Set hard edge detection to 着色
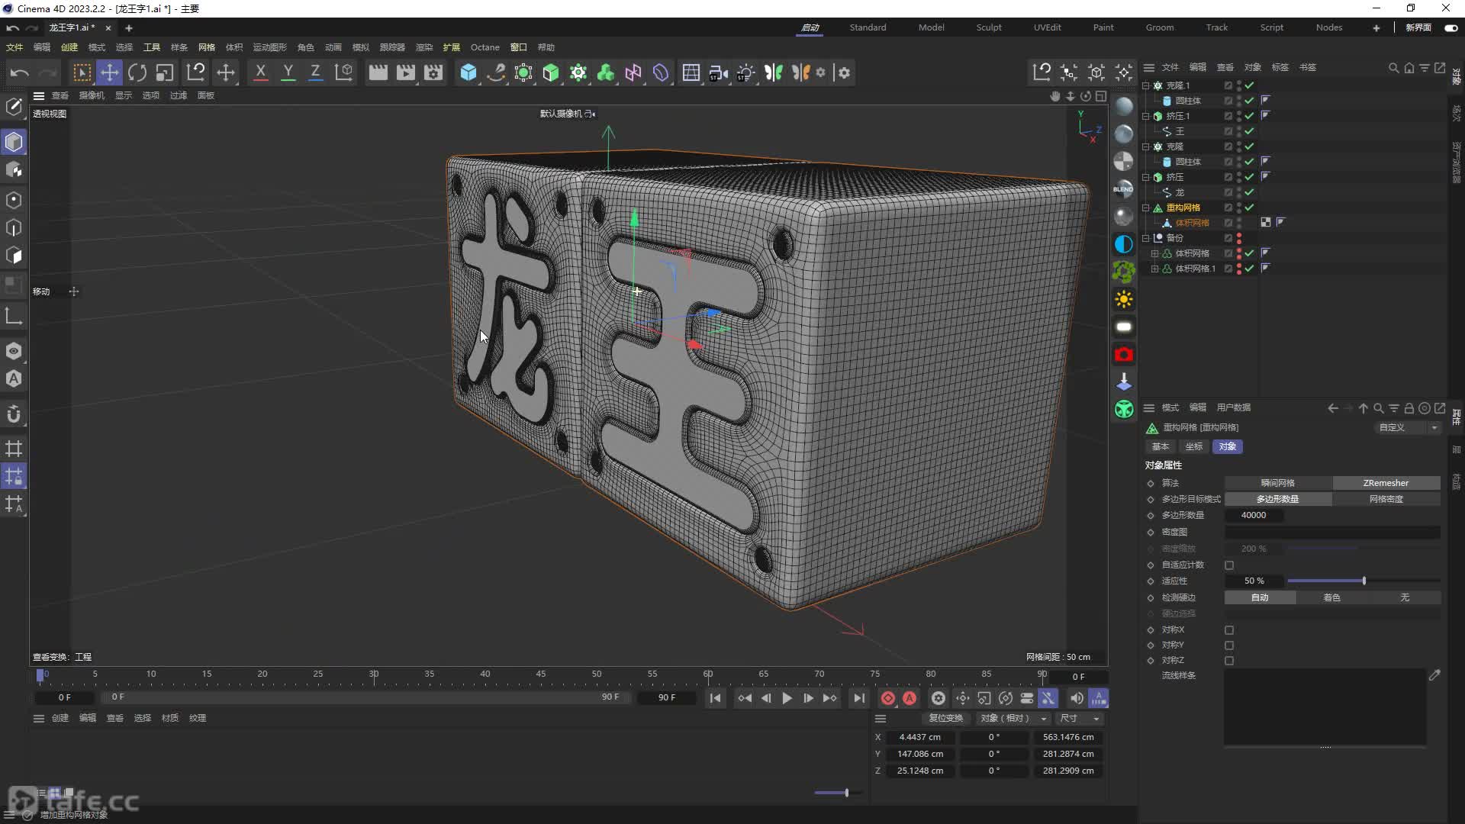The height and width of the screenshot is (824, 1465). [x=1331, y=598]
